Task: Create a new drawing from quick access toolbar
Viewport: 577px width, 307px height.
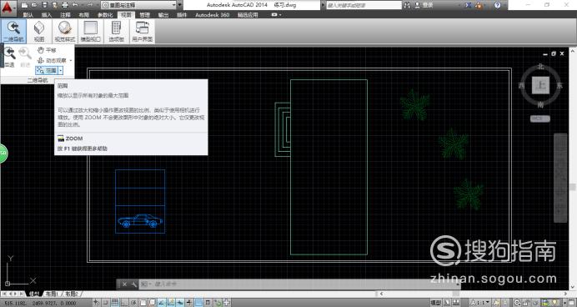Action: 24,5
